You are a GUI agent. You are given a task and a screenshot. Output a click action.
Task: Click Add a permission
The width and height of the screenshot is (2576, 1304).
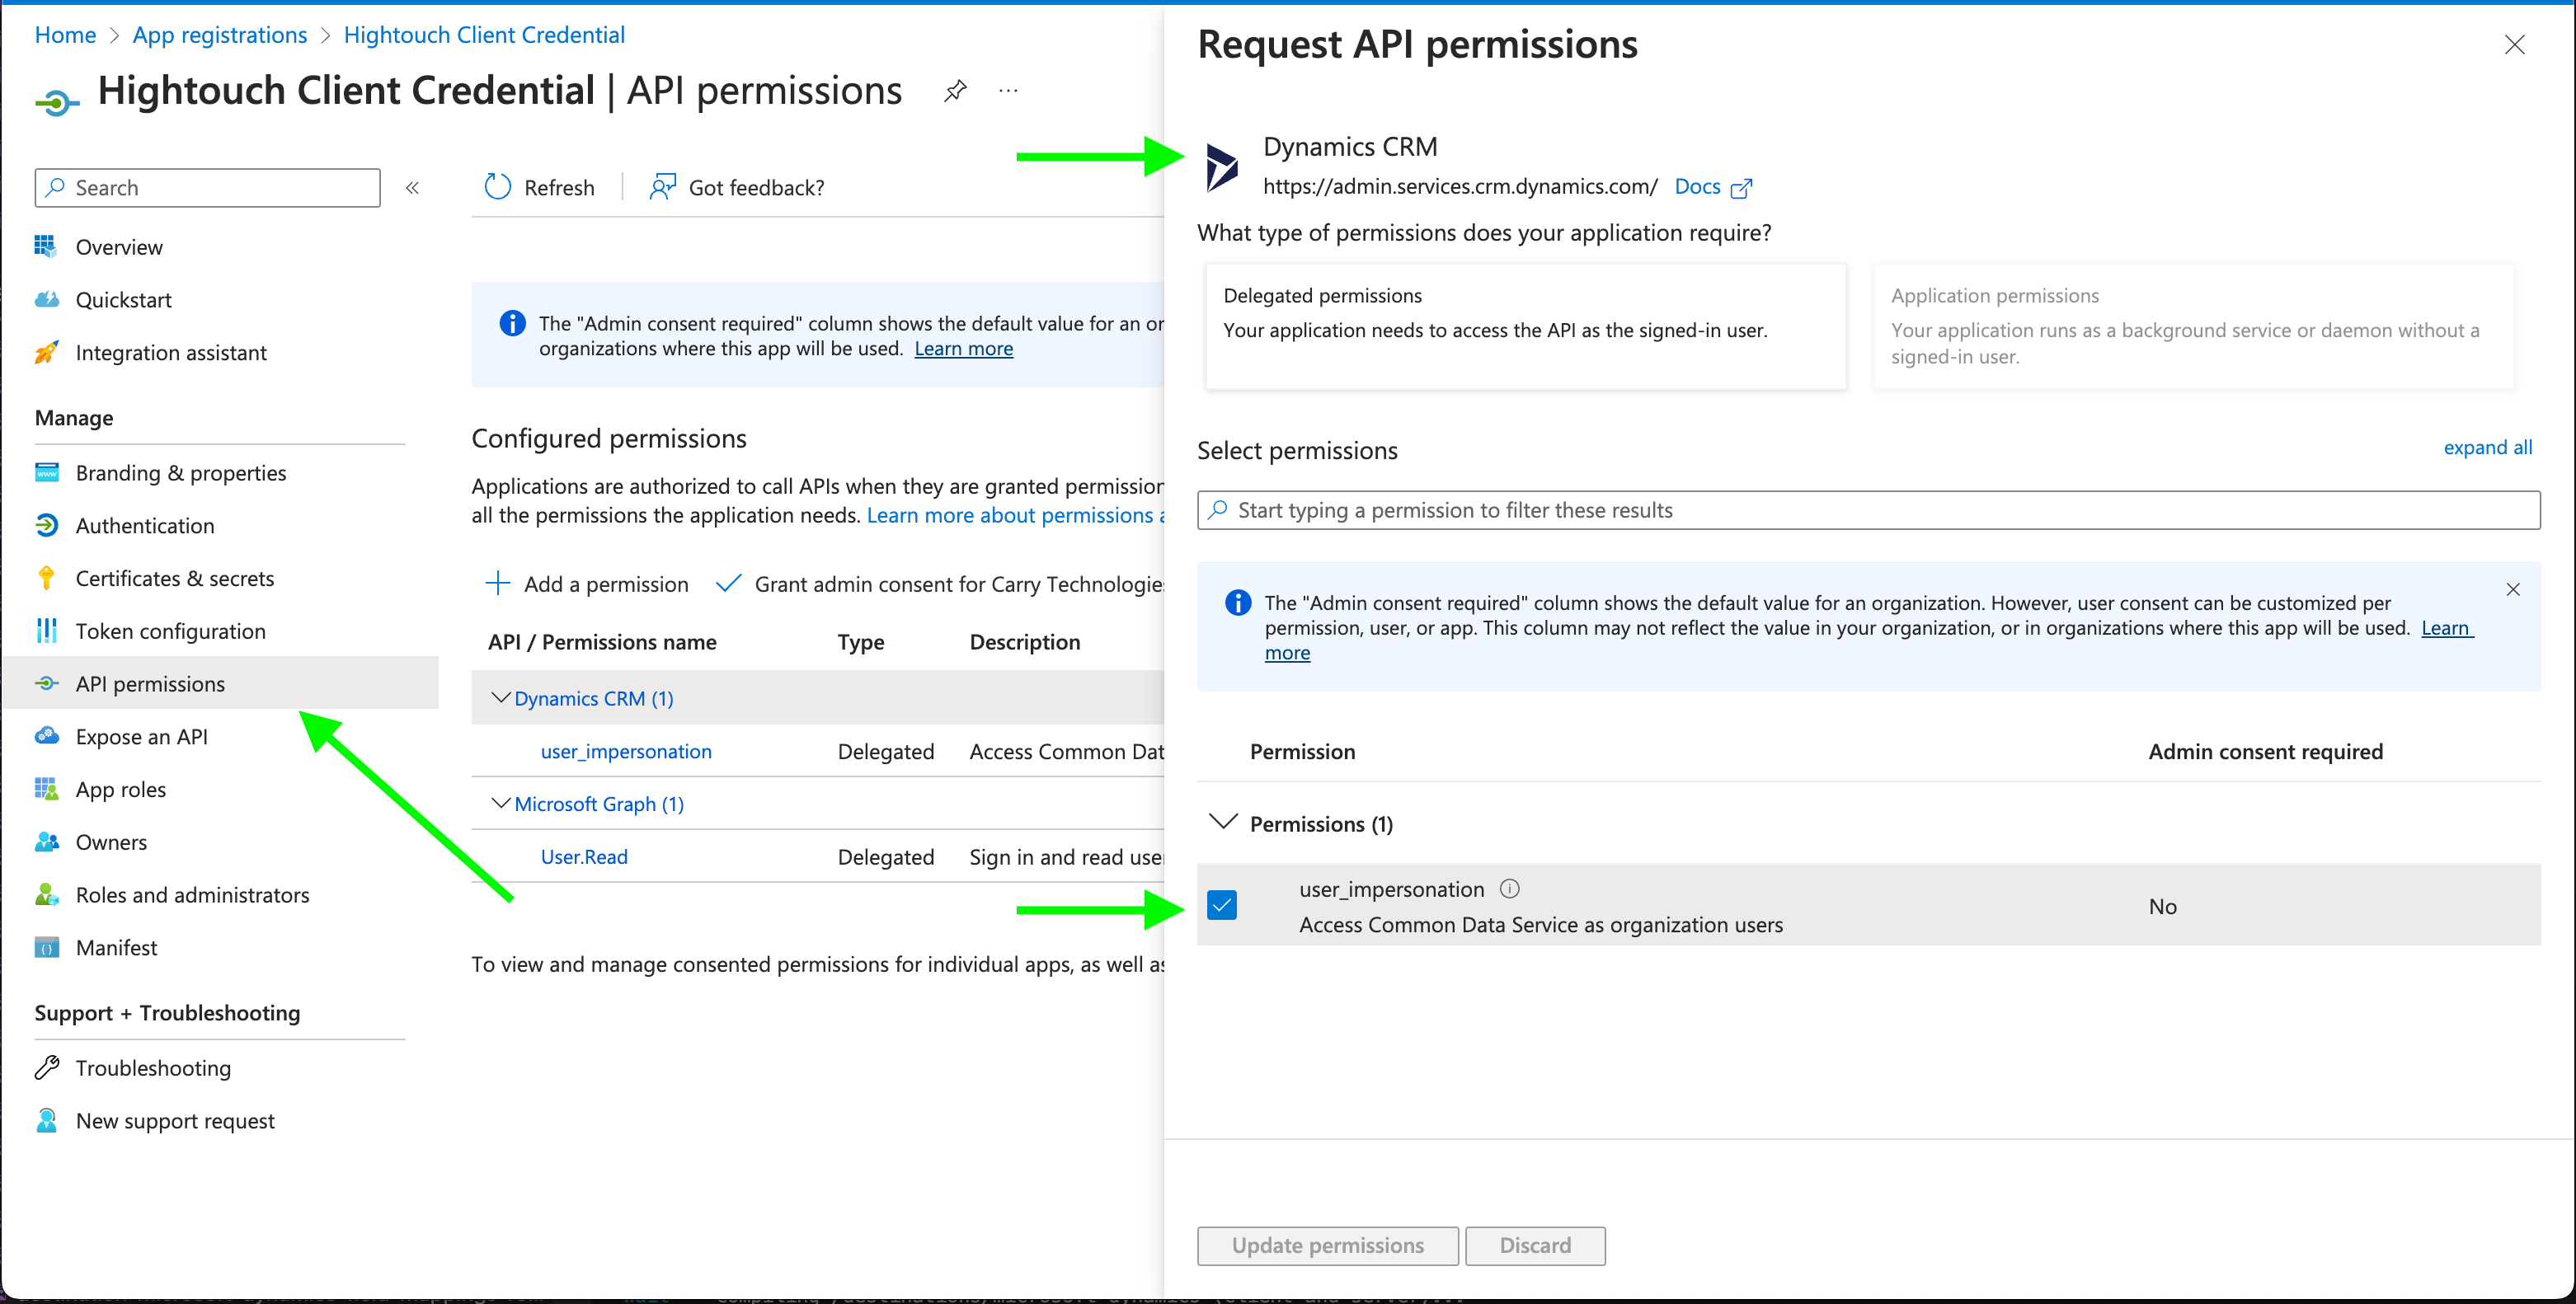[x=587, y=584]
